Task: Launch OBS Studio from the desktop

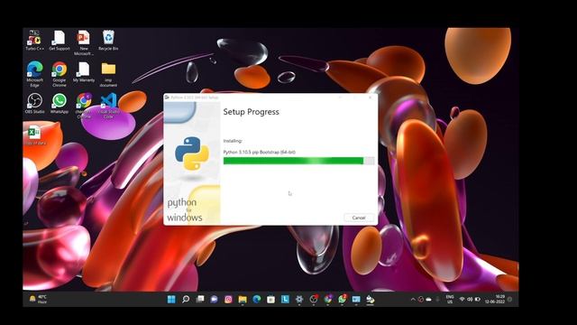Action: coord(34,103)
